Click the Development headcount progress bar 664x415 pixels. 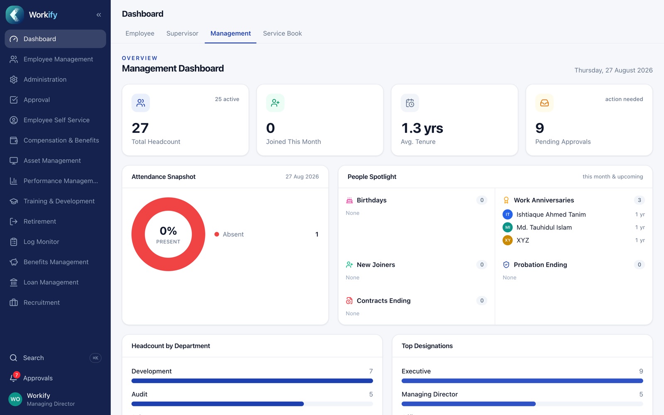[x=252, y=381]
